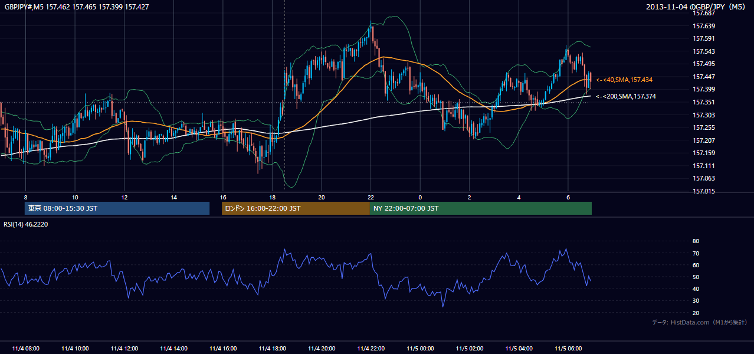Click the データ: HistData.com source credit

pyautogui.click(x=700, y=322)
